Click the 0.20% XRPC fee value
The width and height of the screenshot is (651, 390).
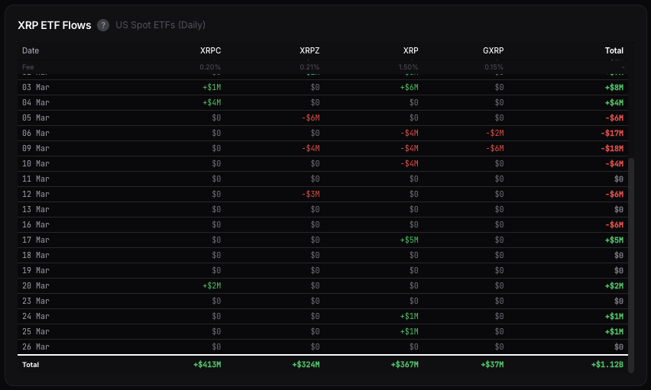pos(210,67)
